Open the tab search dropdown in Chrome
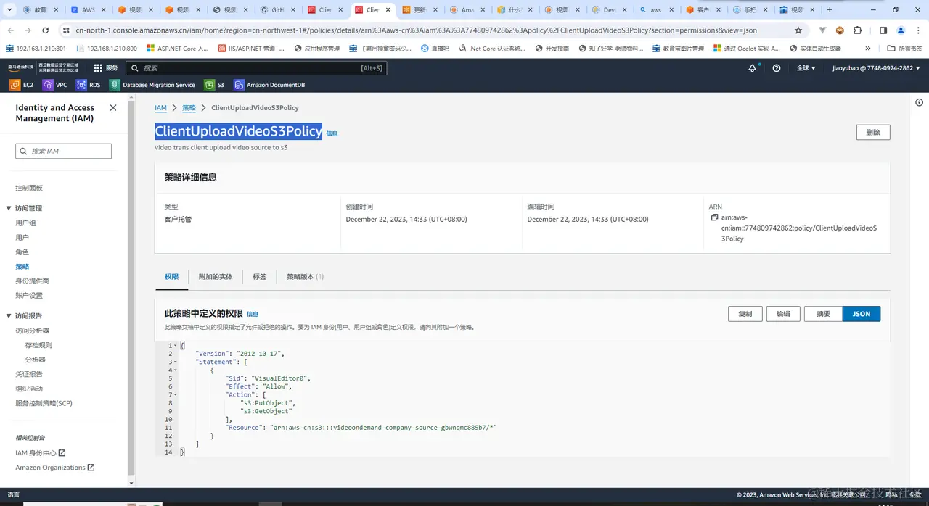Image resolution: width=929 pixels, height=506 pixels. click(x=8, y=10)
